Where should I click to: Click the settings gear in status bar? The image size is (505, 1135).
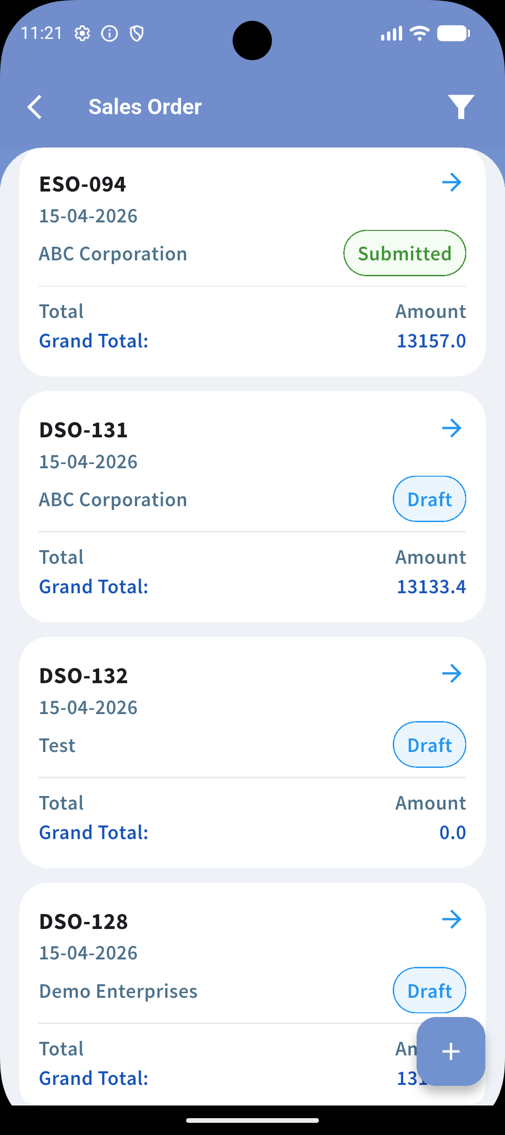click(x=82, y=33)
